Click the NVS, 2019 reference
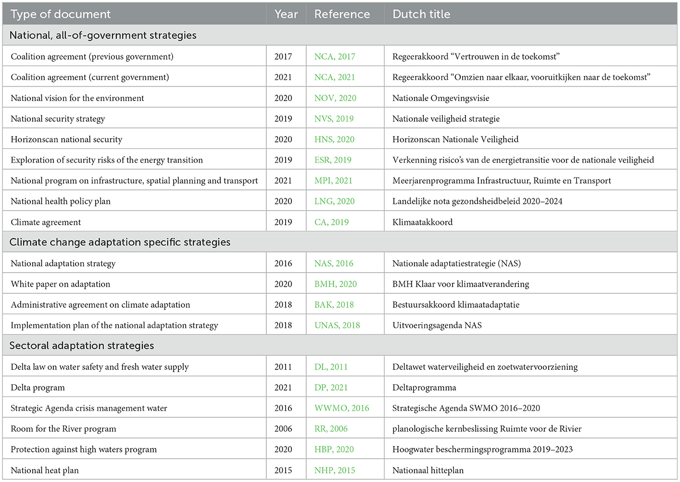680x482 pixels. click(334, 119)
